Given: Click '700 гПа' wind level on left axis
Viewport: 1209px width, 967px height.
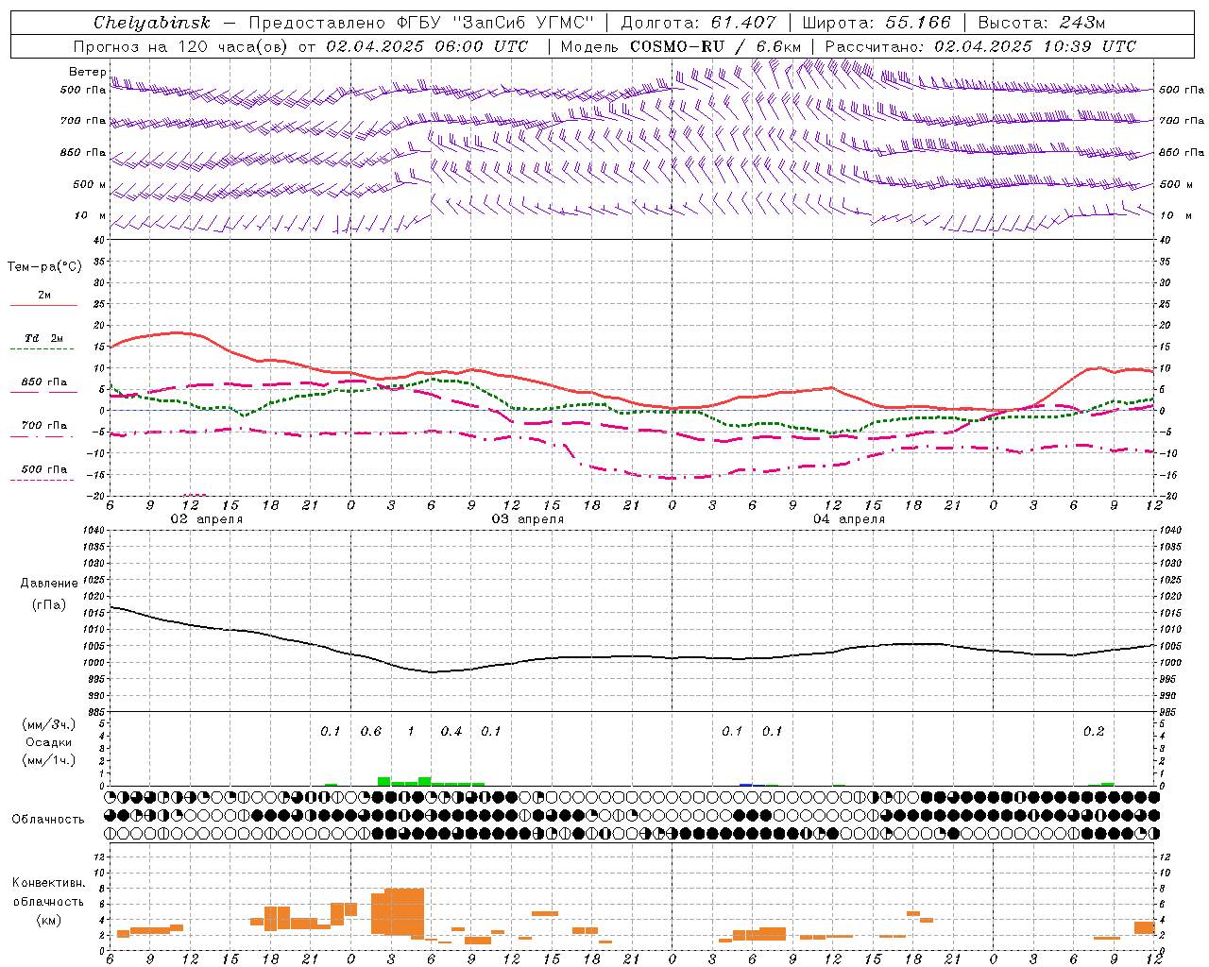Looking at the screenshot, I should (x=83, y=121).
